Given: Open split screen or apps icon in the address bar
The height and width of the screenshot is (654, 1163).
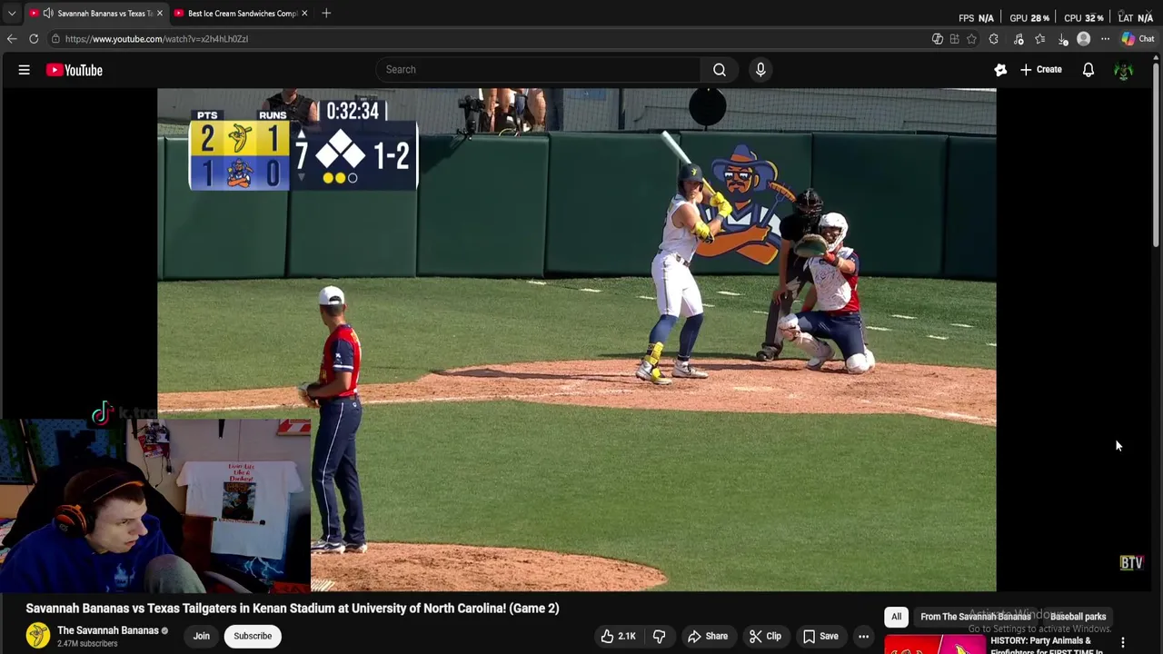Looking at the screenshot, I should (x=954, y=39).
